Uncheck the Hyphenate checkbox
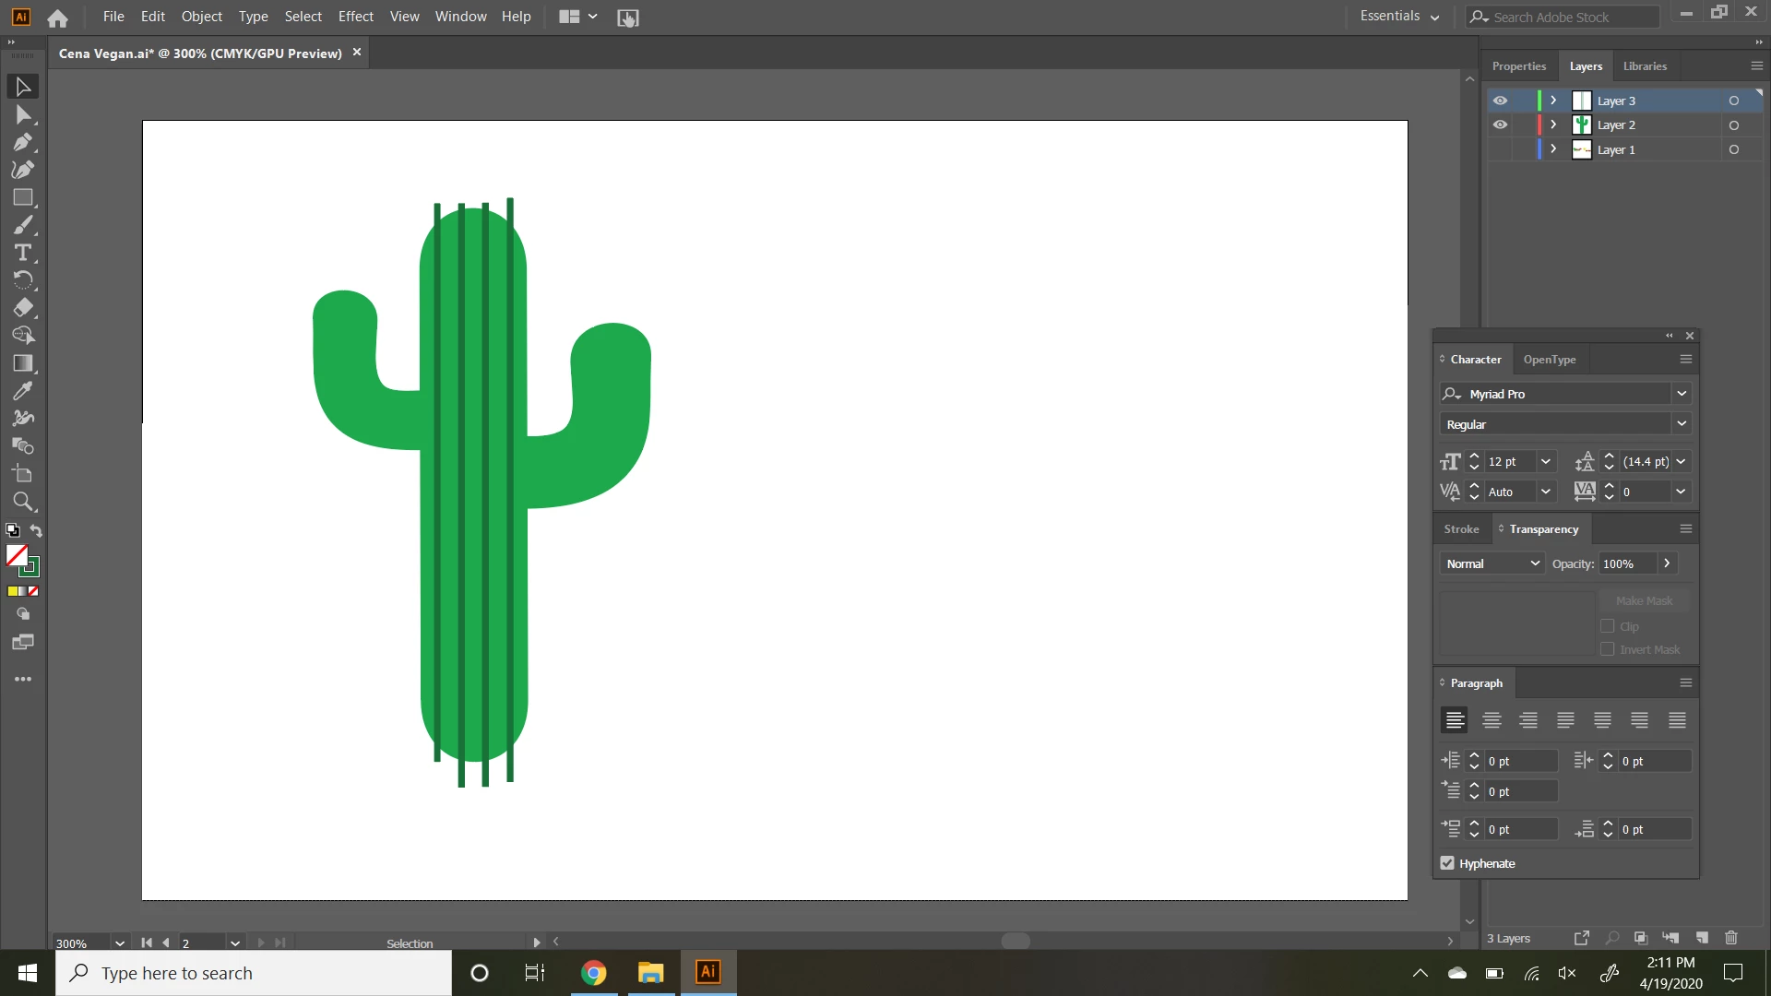The height and width of the screenshot is (996, 1771). tap(1447, 863)
